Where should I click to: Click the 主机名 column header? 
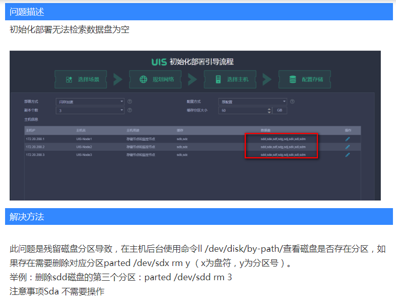pyautogui.click(x=81, y=130)
